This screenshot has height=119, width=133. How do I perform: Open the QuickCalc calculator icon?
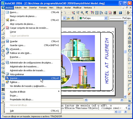pos(115,13)
